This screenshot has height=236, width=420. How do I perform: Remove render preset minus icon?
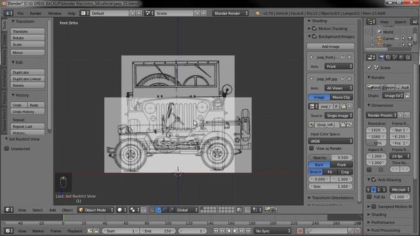(x=407, y=115)
